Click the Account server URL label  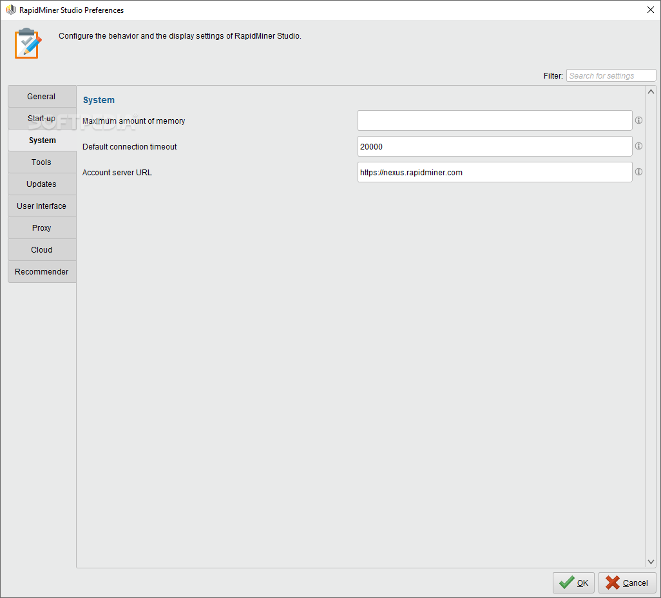[x=117, y=173]
